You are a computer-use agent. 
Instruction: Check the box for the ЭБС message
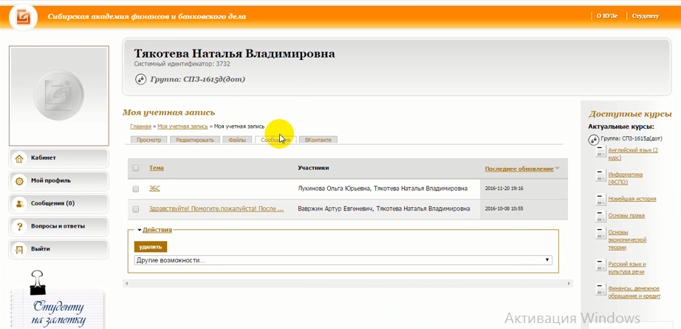click(x=135, y=189)
